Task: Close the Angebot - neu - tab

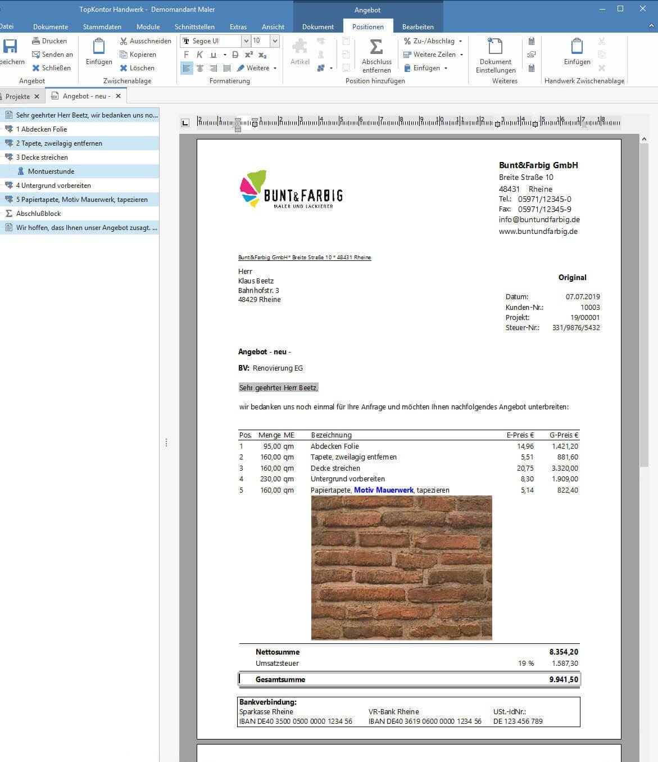Action: [118, 96]
